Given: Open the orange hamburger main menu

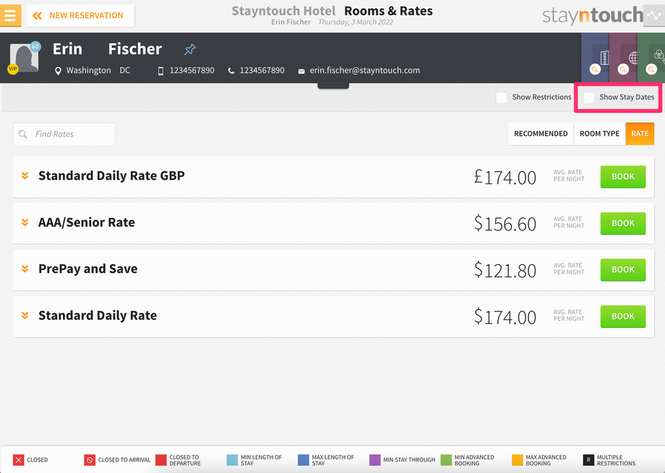Looking at the screenshot, I should pos(10,16).
